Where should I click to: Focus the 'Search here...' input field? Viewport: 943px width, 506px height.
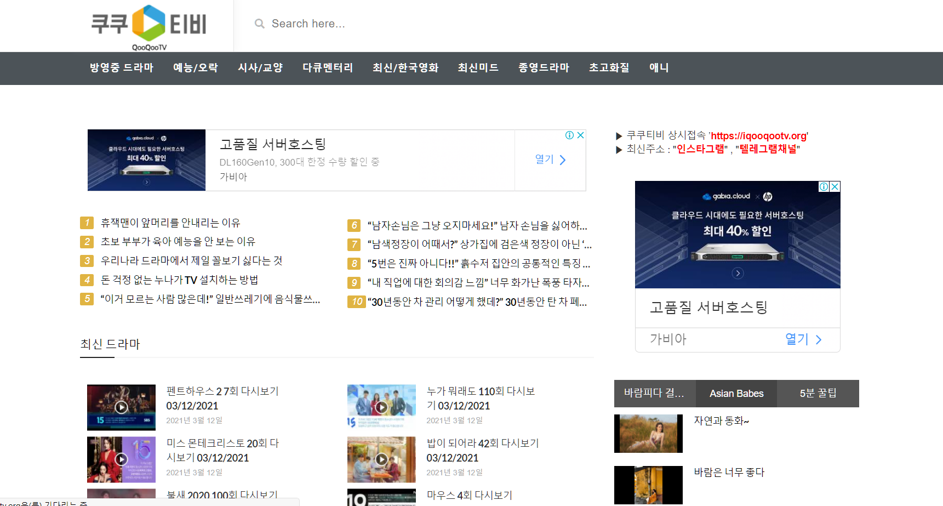point(308,24)
